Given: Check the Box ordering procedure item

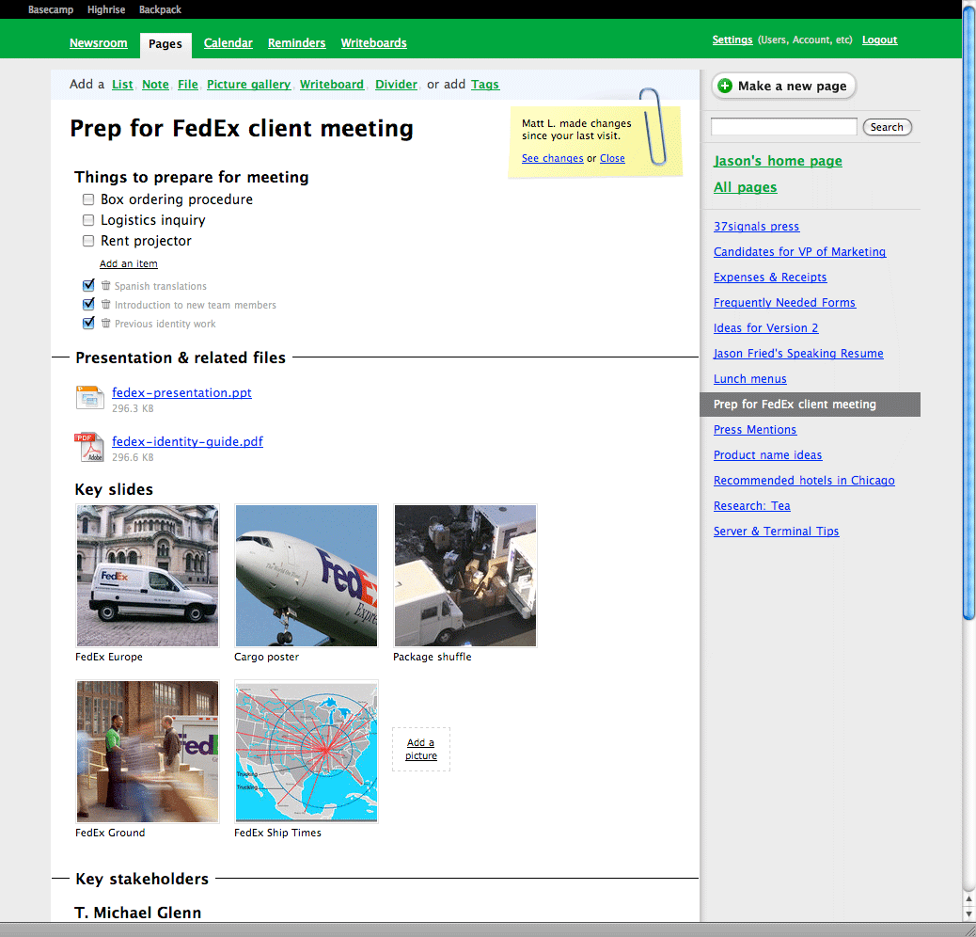Looking at the screenshot, I should coord(88,199).
